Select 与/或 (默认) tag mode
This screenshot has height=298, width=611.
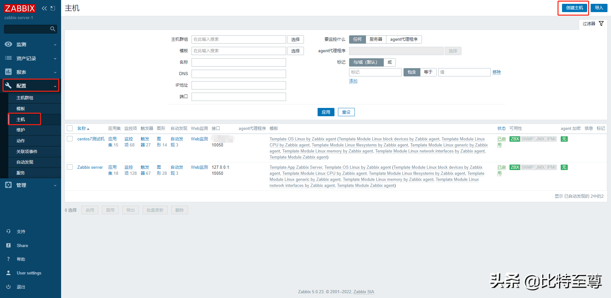click(366, 62)
